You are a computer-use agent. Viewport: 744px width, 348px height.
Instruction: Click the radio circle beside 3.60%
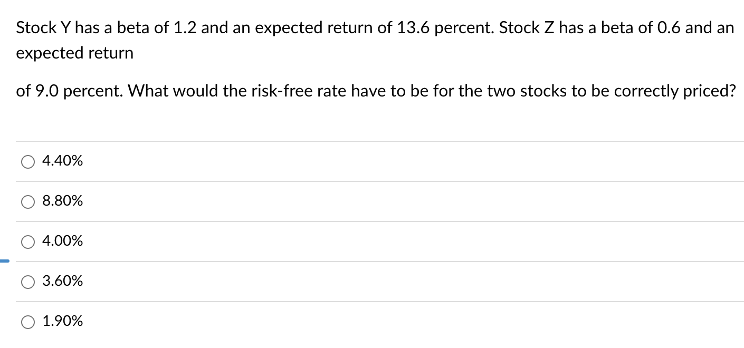pyautogui.click(x=27, y=282)
